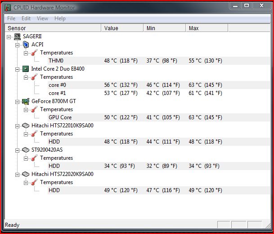Select the HDD row under ST9200420AS
The image size is (274, 234).
pyautogui.click(x=159, y=166)
